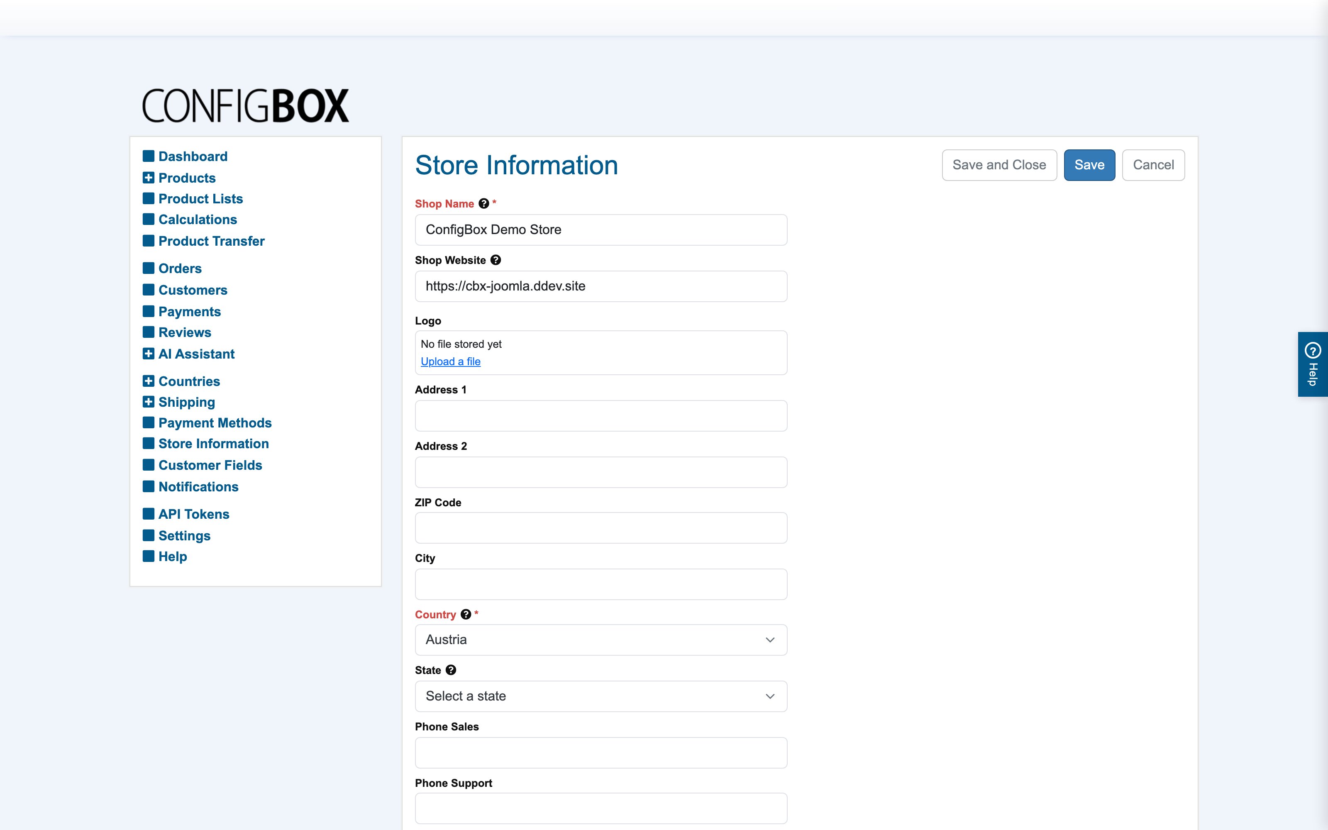The height and width of the screenshot is (830, 1328).
Task: Click into the City field
Action: 601,585
